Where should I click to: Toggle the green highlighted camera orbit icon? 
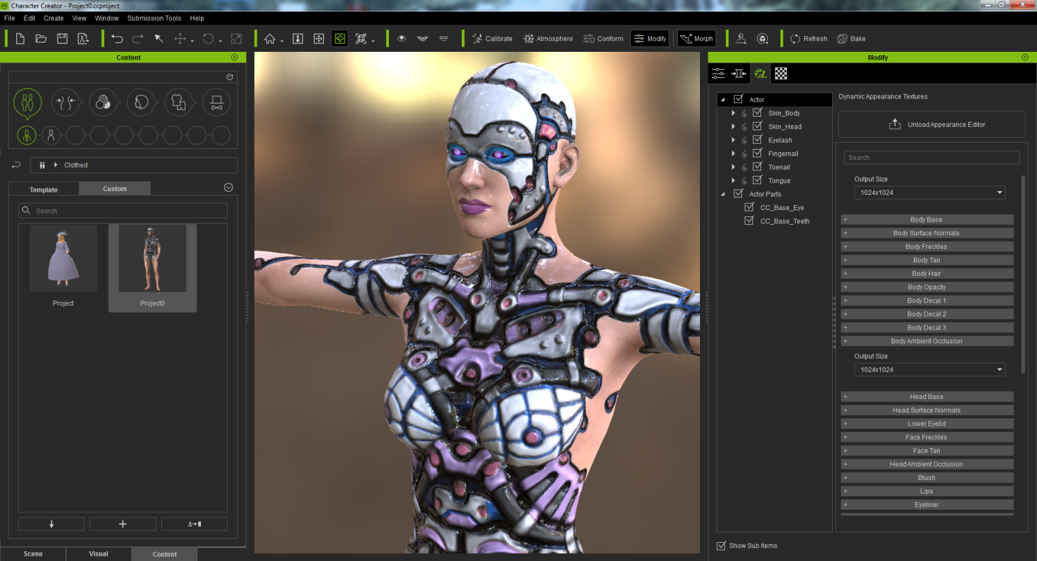[x=340, y=39]
